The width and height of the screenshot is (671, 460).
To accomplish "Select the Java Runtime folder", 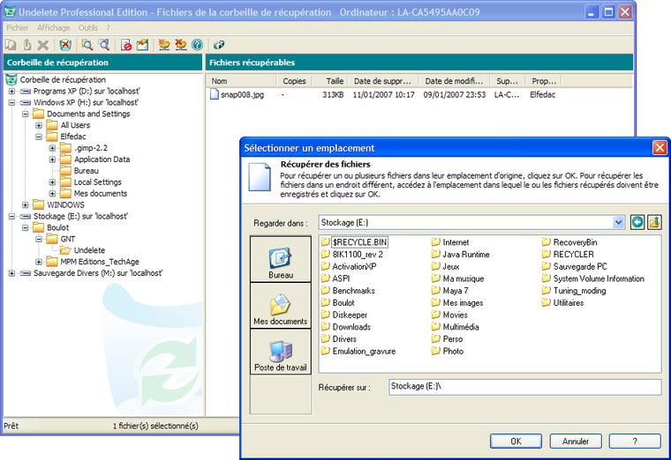I will click(461, 254).
